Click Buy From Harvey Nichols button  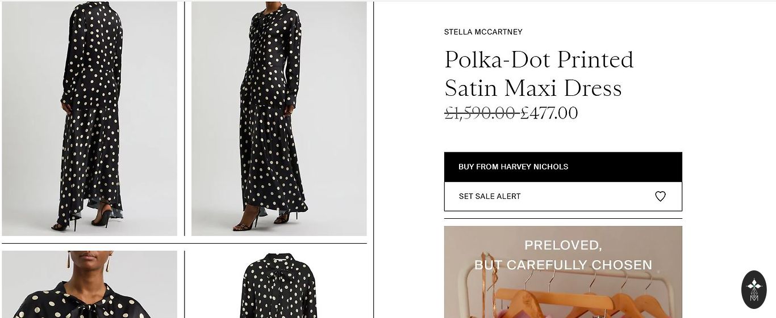[x=562, y=167]
